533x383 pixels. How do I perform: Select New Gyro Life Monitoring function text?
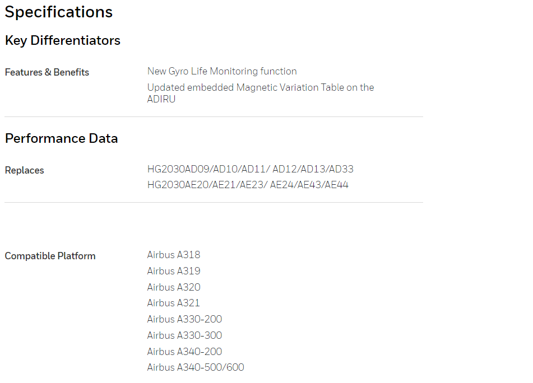point(222,71)
